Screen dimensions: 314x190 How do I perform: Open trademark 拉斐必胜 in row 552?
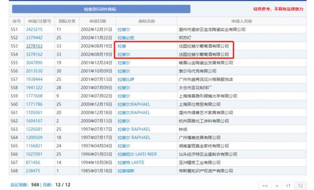click(126, 38)
